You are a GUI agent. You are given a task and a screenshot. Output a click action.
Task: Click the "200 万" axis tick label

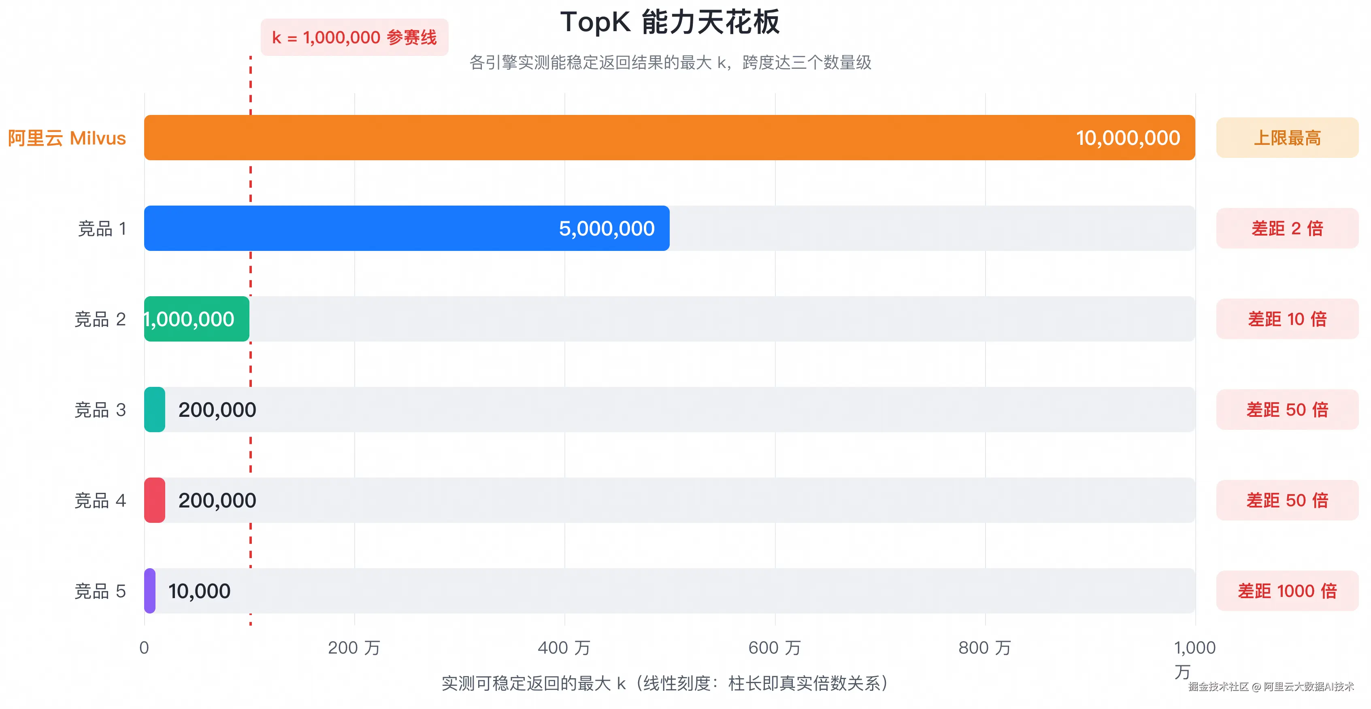[354, 647]
